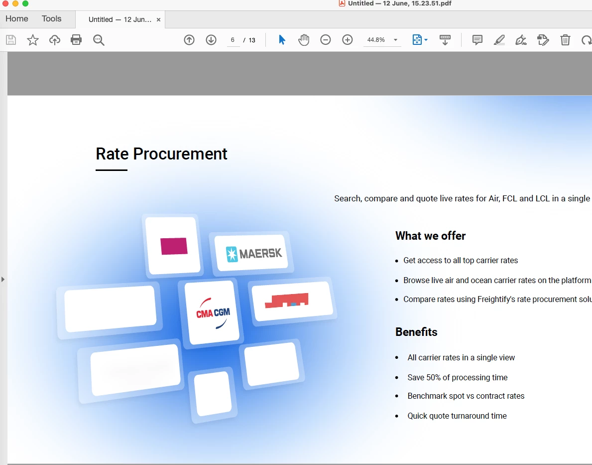Expand the fit page dropdown arrow
Image resolution: width=592 pixels, height=465 pixels.
point(426,40)
